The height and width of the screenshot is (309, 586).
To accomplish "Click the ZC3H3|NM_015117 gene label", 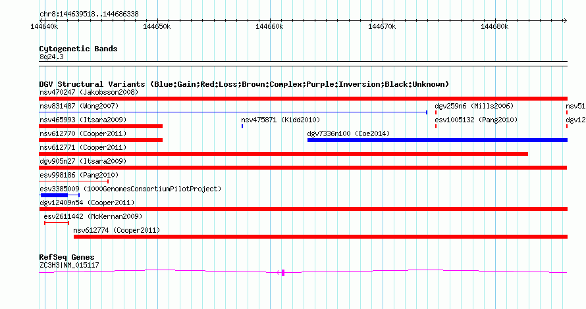I will [x=69, y=266].
